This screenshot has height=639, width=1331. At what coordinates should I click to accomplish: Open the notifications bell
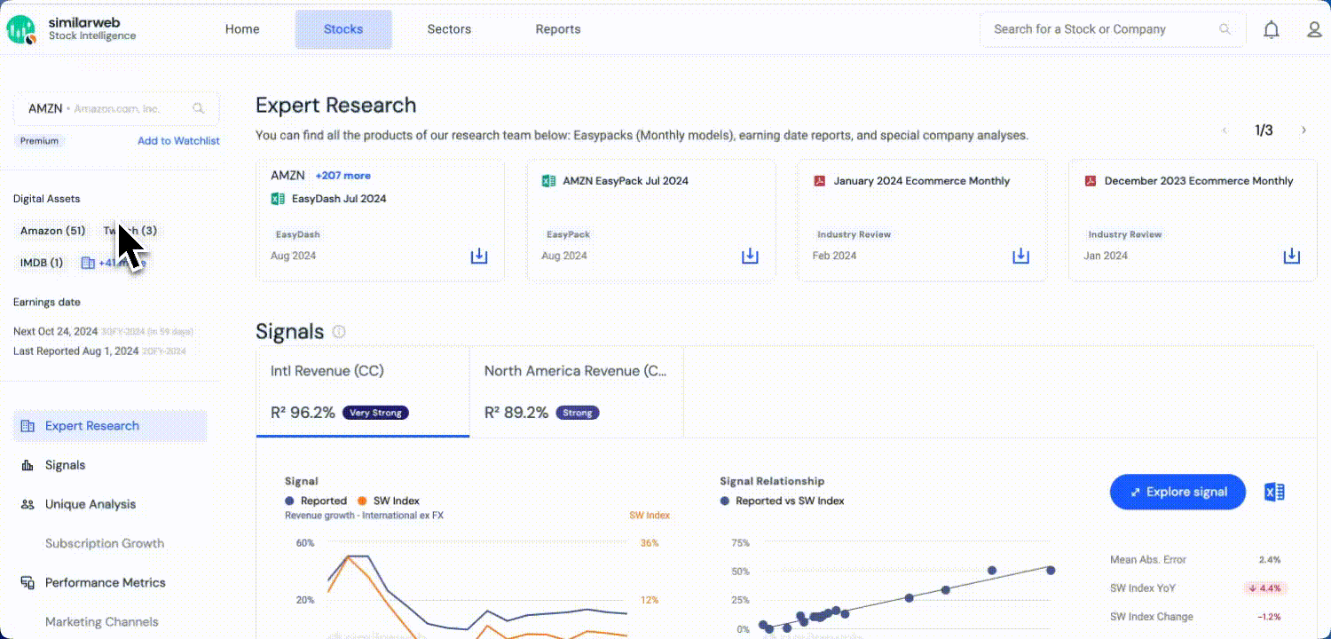click(1272, 30)
